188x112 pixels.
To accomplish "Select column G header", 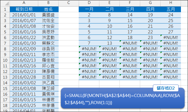I will pyautogui.click(x=150, y=3).
